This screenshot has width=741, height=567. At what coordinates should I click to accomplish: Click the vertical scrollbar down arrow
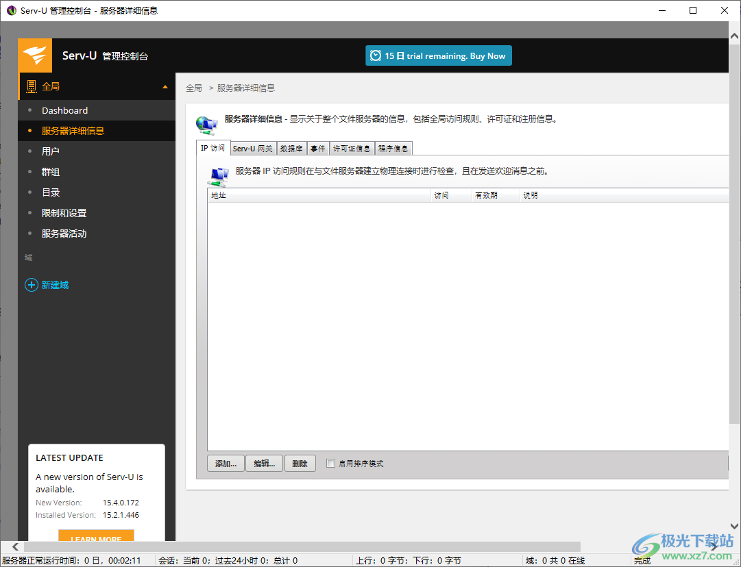click(734, 526)
